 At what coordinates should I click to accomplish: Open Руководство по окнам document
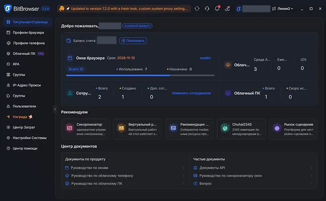coord(89,168)
